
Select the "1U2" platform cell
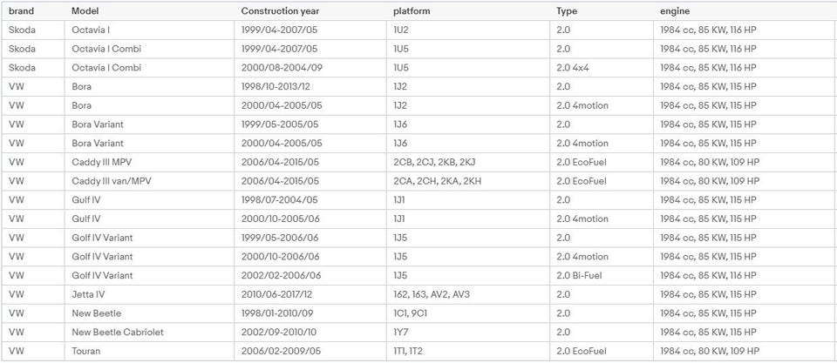401,30
